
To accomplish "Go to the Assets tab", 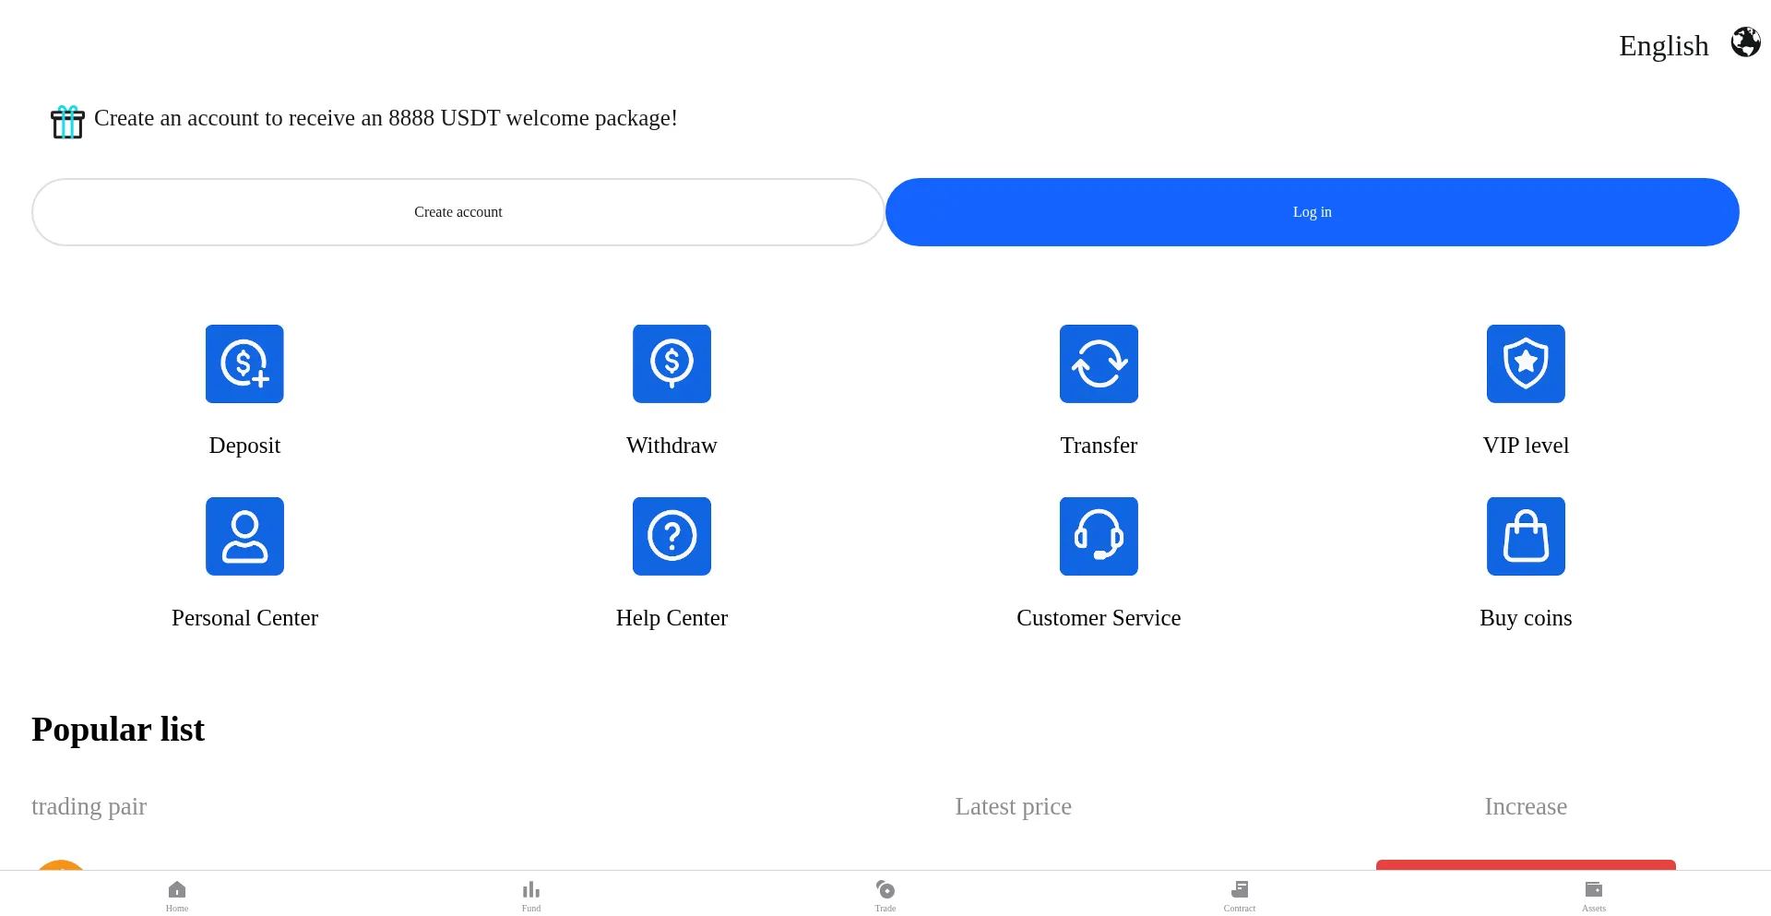I will [1594, 895].
